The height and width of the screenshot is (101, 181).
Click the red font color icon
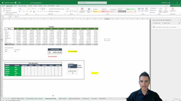click(x=34, y=11)
